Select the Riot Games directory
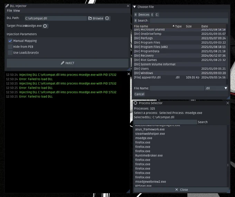The width and height of the screenshot is (235, 197). (x=180, y=60)
